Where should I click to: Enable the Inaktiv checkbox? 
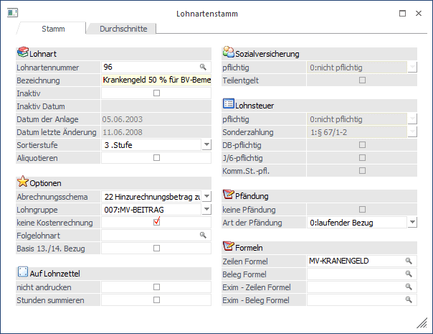156,93
